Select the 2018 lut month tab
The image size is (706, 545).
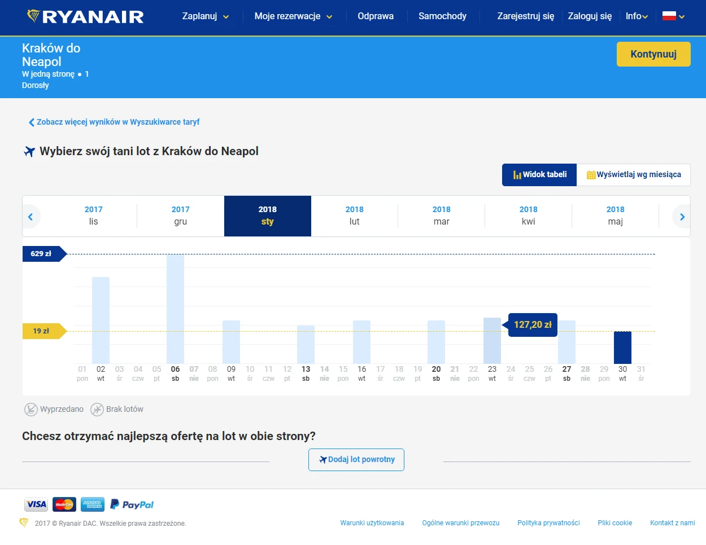(355, 216)
